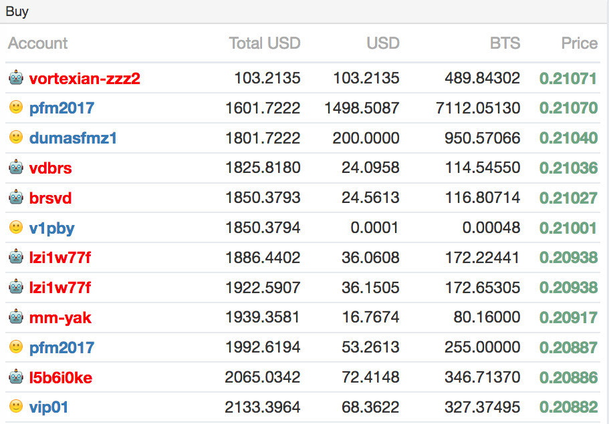
Task: Open the dumasfmz1 account link
Action: (x=73, y=138)
